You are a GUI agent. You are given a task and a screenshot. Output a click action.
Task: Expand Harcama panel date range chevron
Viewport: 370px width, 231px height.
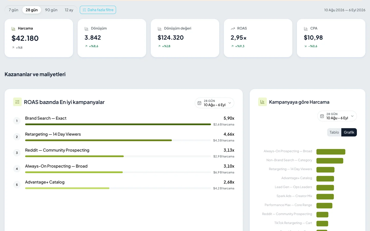(352, 116)
